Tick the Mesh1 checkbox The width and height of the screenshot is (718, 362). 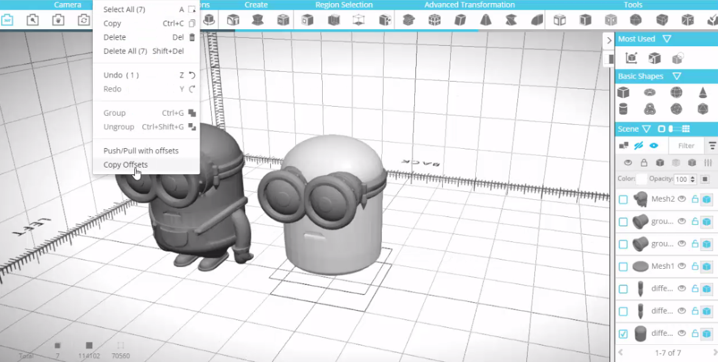pyautogui.click(x=623, y=266)
